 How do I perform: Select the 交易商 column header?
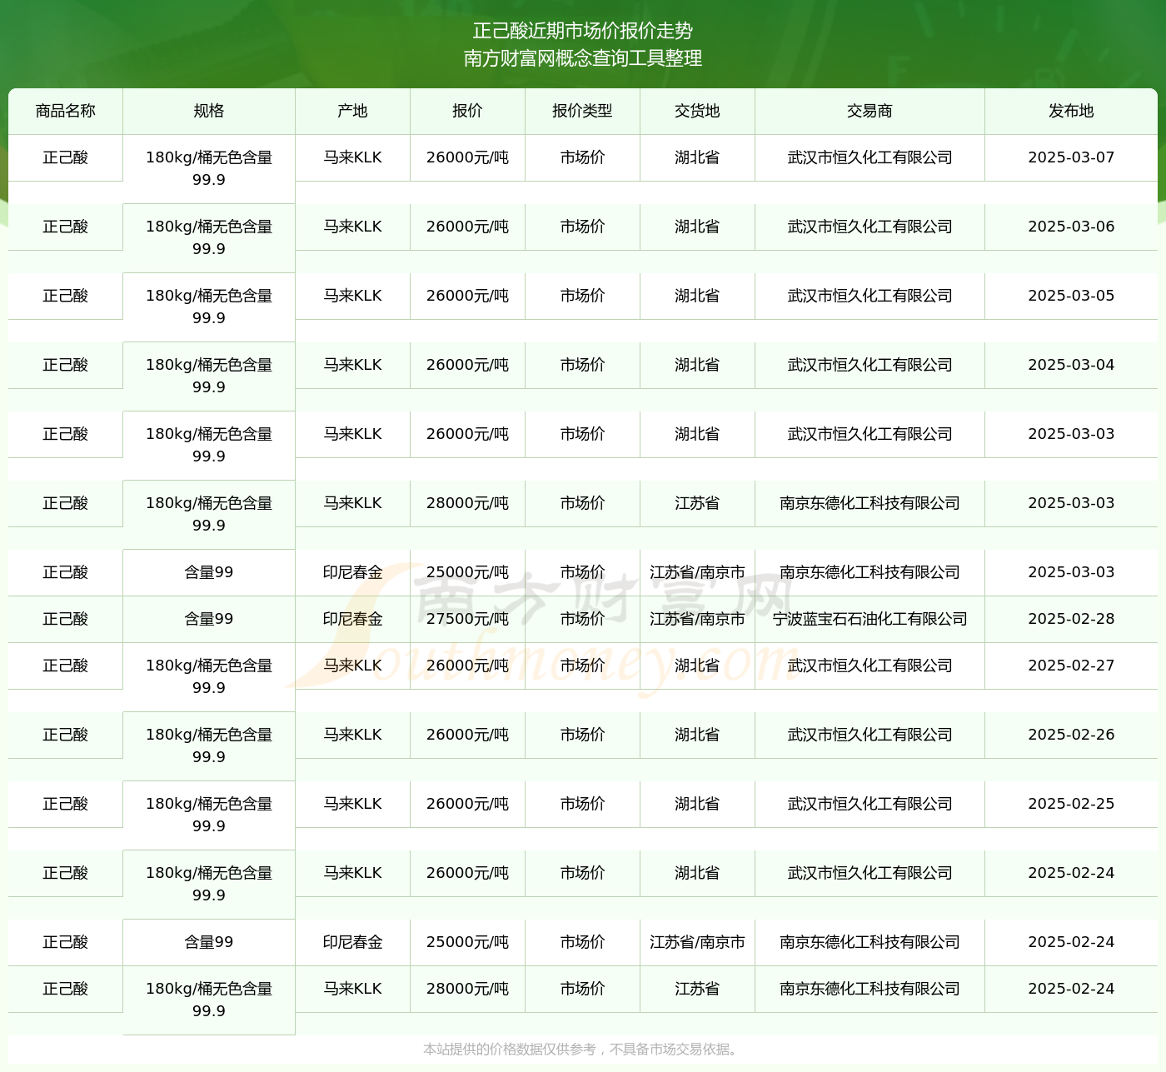pos(870,111)
